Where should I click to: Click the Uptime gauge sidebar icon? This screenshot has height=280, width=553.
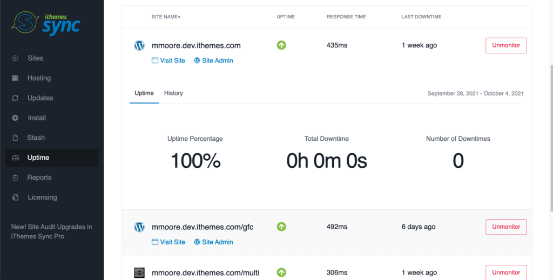pos(15,158)
